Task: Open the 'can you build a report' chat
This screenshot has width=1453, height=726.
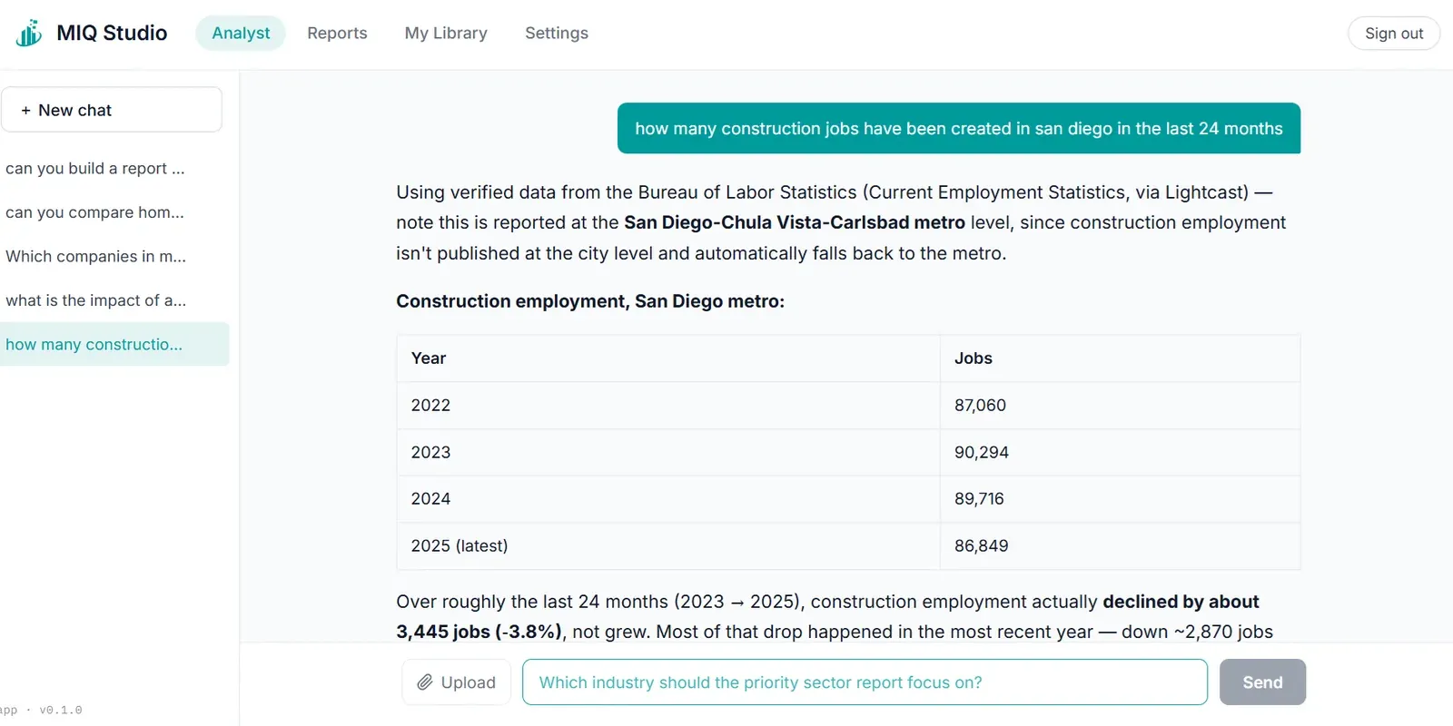Action: click(114, 168)
